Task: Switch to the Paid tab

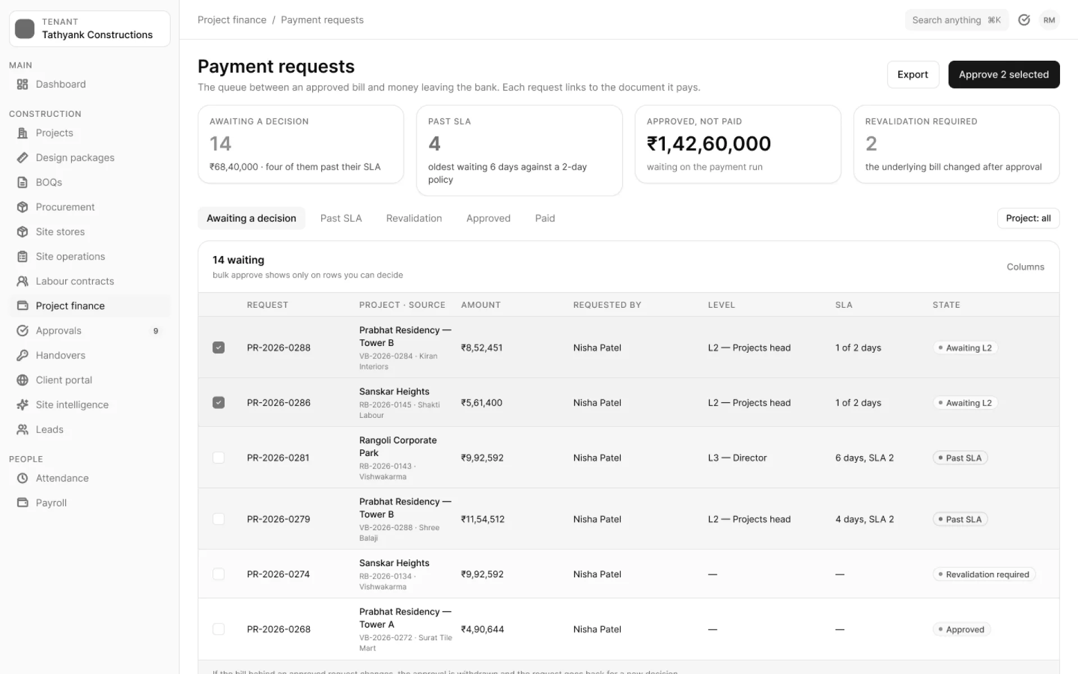Action: (x=545, y=218)
